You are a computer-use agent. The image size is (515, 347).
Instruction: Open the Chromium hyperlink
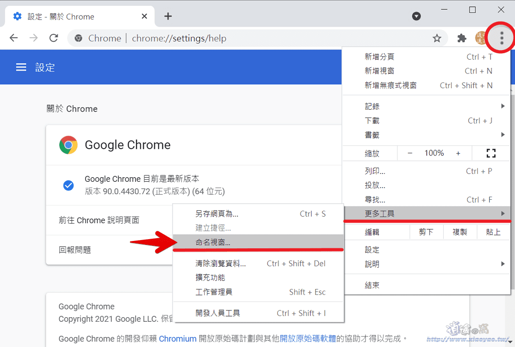click(177, 338)
